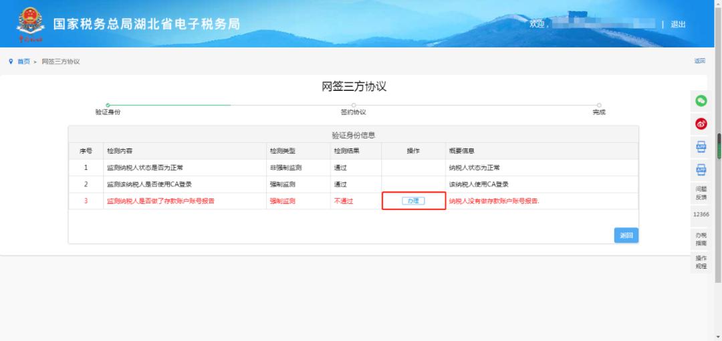
Task: Select the 完成 step marker
Action: point(599,106)
